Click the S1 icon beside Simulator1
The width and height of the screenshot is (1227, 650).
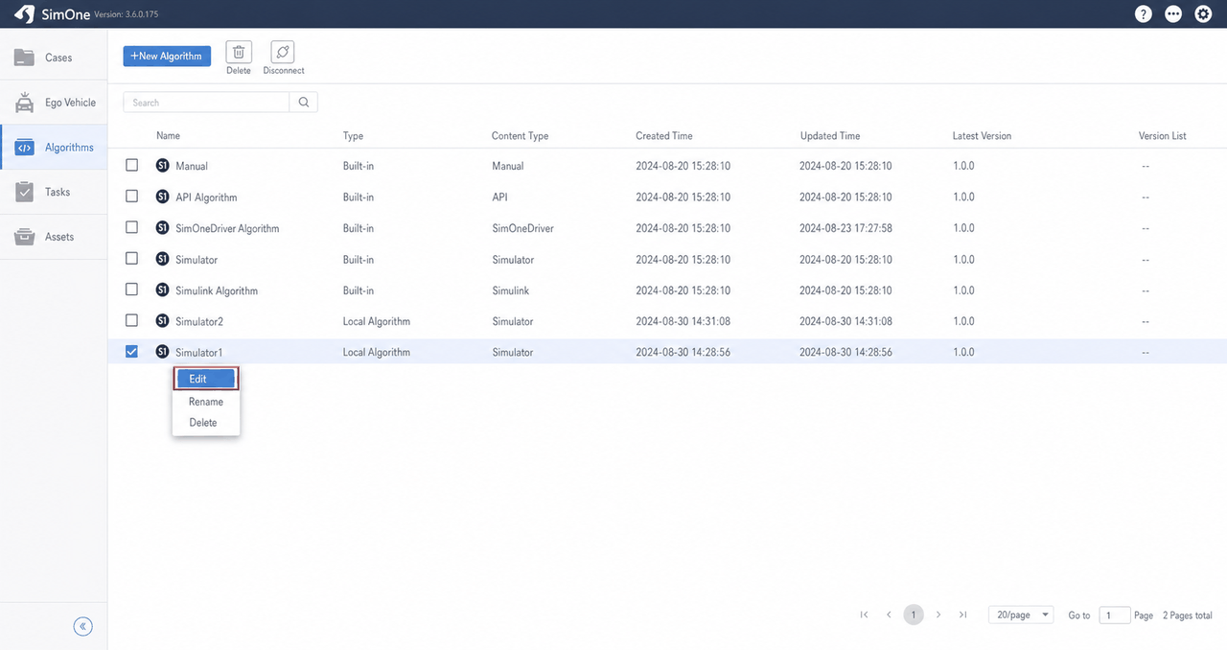pos(162,352)
